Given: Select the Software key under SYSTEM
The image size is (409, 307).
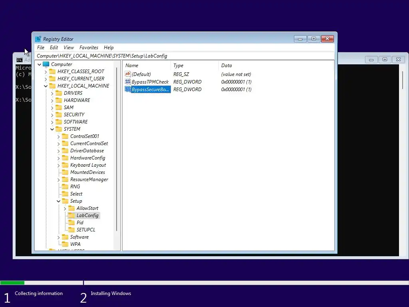Looking at the screenshot, I should pyautogui.click(x=79, y=237).
